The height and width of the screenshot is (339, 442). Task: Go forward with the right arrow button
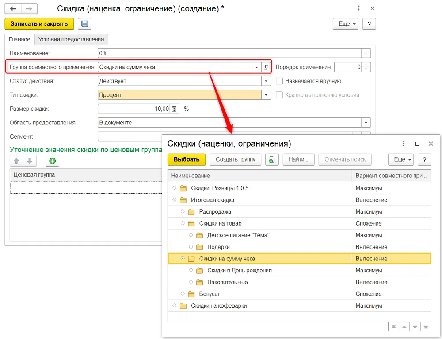pos(29,9)
